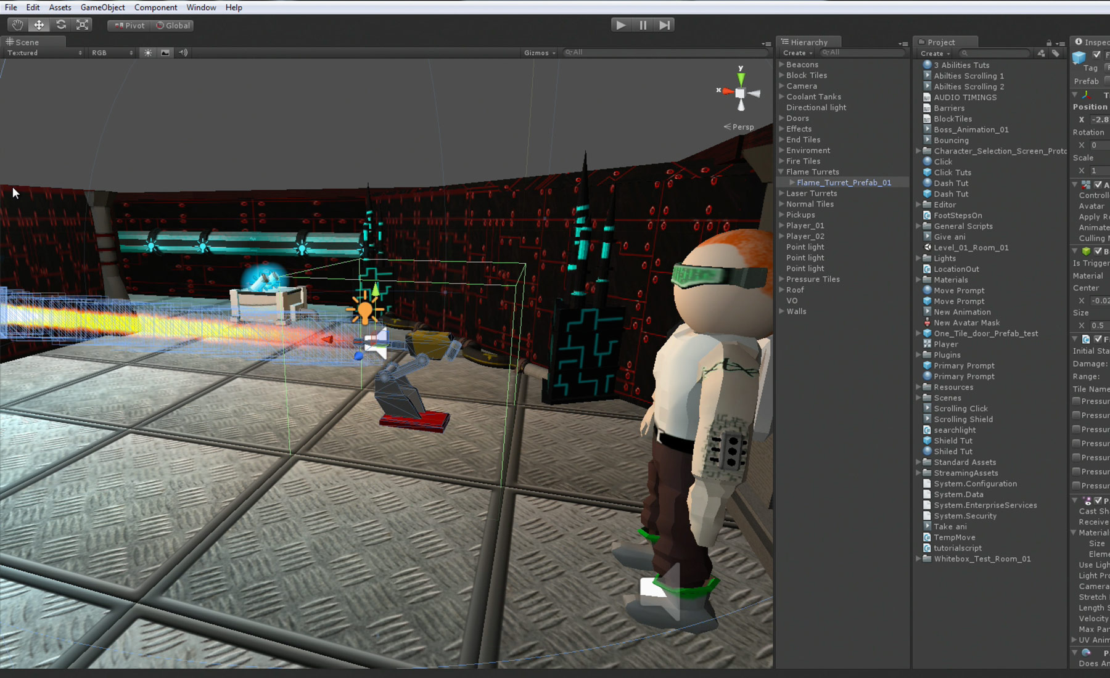Select the Rotate transform tool
1110x678 pixels.
coord(60,25)
